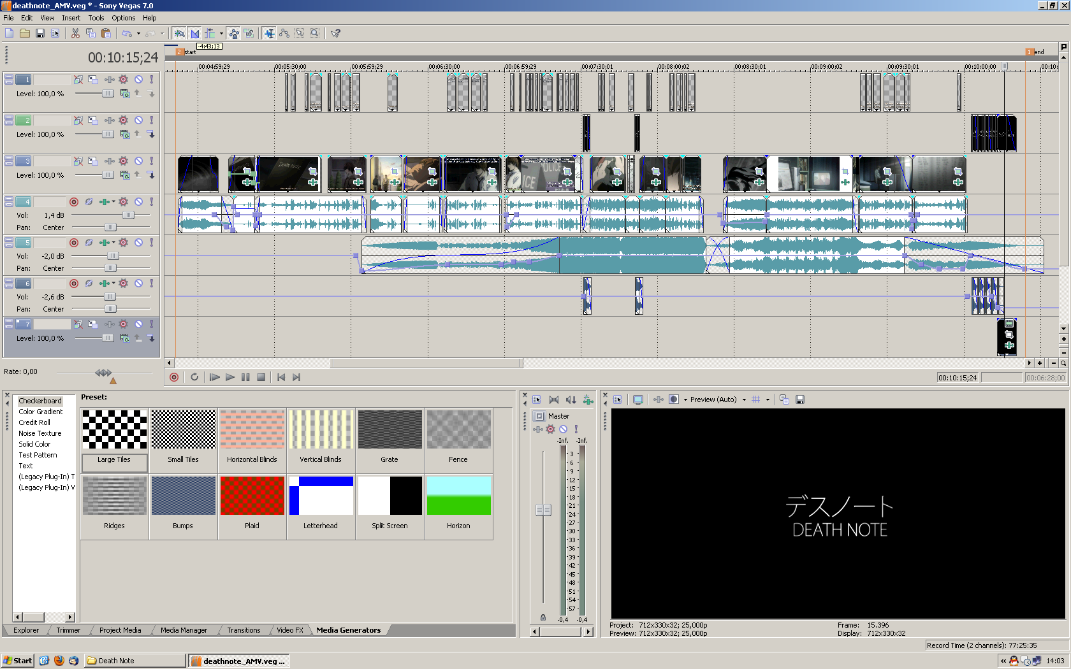Viewport: 1071px width, 669px height.
Task: Copy snapshot to clipboard in preview toolbar
Action: pos(784,399)
